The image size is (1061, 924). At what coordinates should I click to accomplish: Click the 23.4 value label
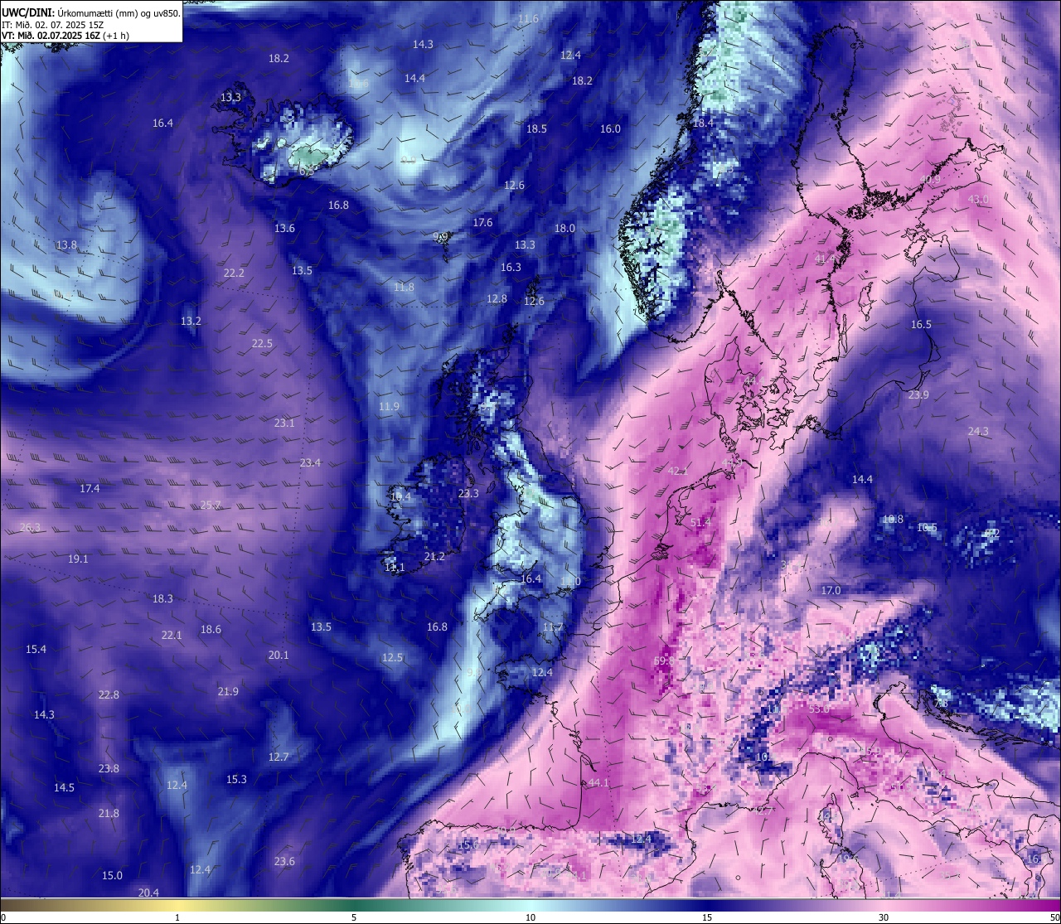pyautogui.click(x=310, y=462)
